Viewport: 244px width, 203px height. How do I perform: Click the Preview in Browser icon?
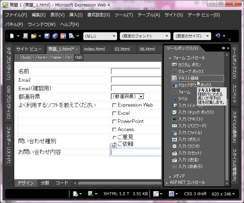pos(72,36)
